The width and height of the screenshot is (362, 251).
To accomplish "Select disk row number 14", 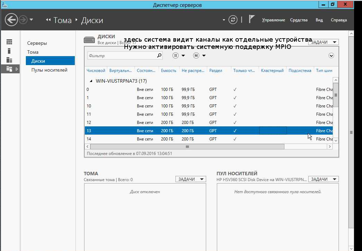I will [x=209, y=139].
